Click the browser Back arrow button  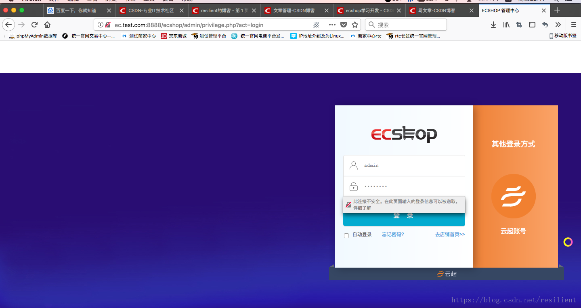[x=8, y=25]
